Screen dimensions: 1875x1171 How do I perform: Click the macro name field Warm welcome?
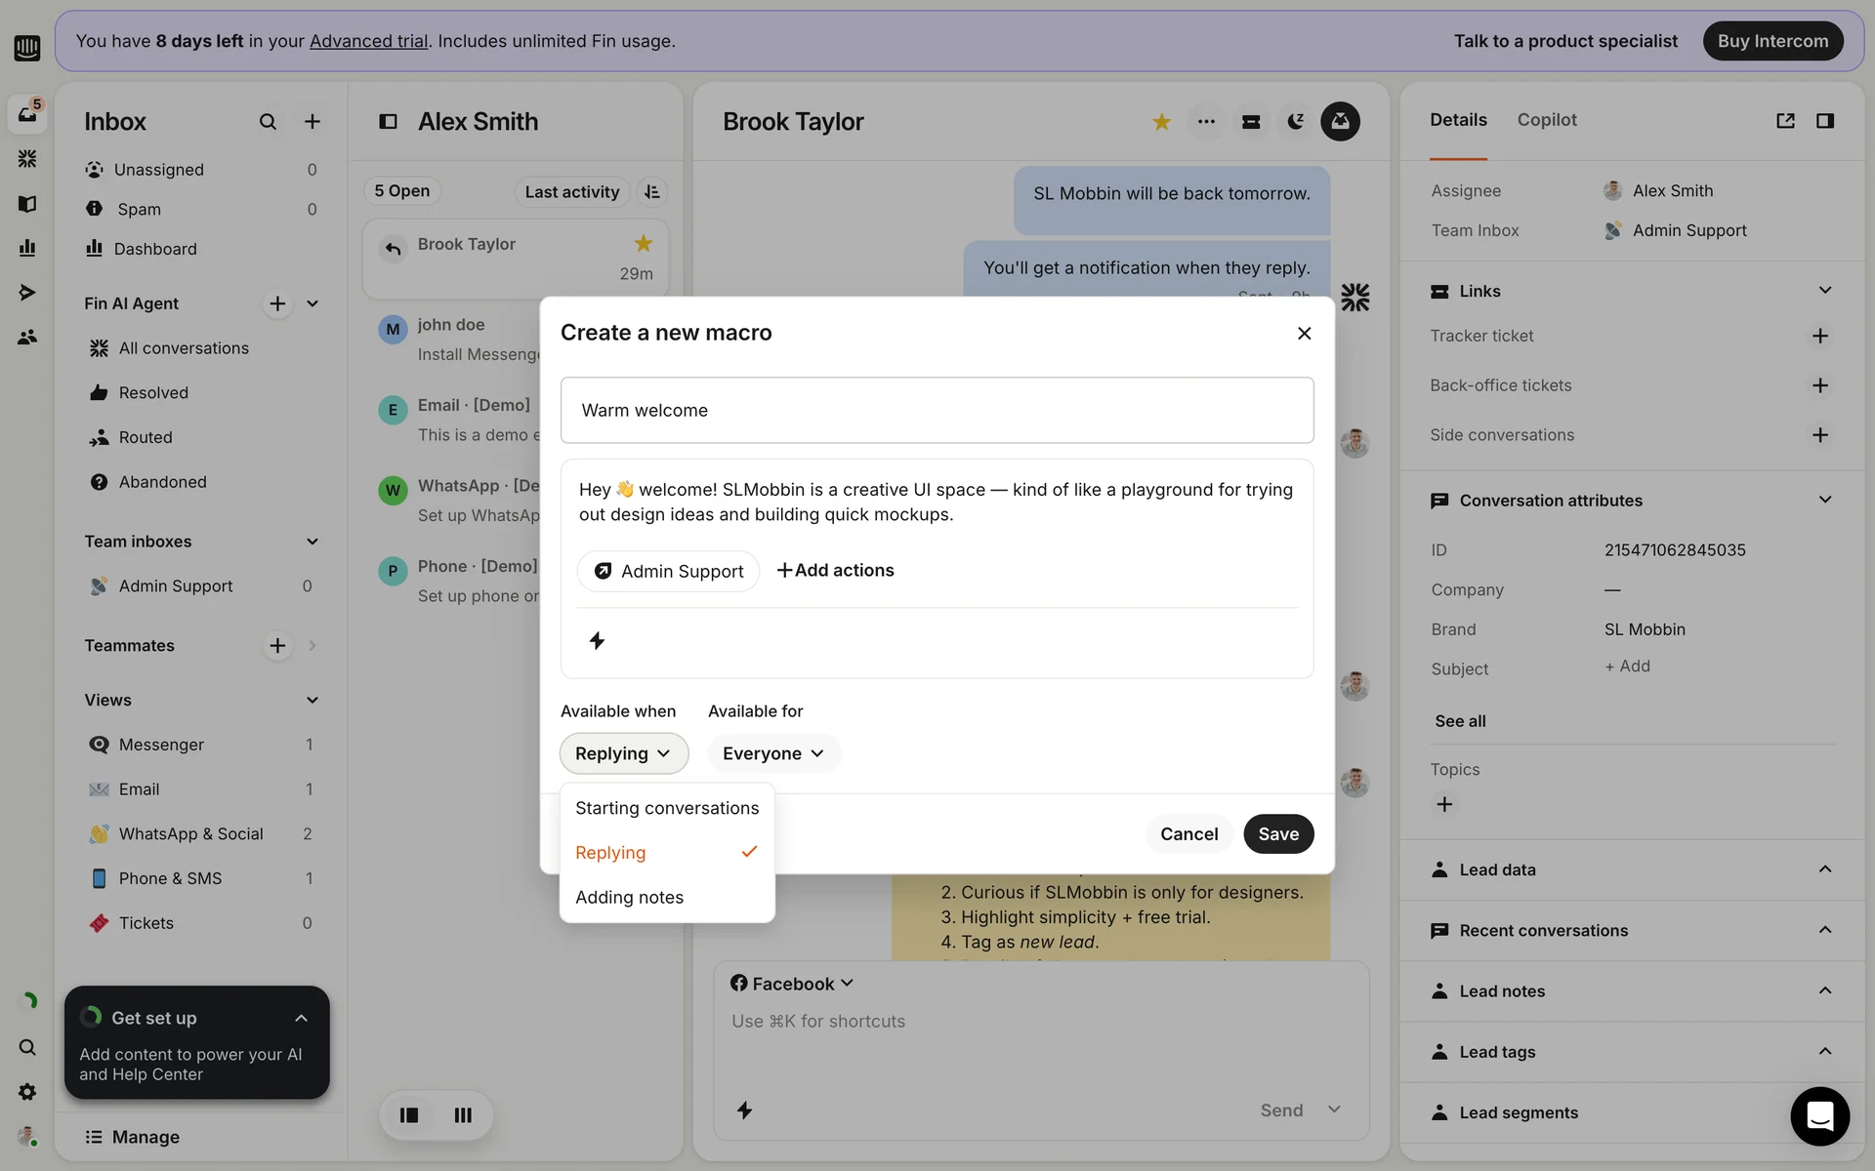[x=936, y=411]
